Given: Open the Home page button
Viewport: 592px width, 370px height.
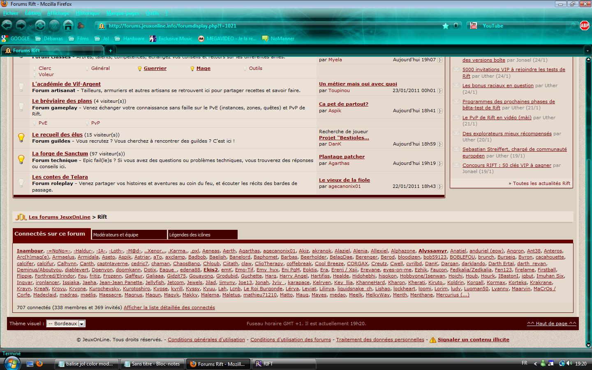Looking at the screenshot, I should click(x=68, y=25).
